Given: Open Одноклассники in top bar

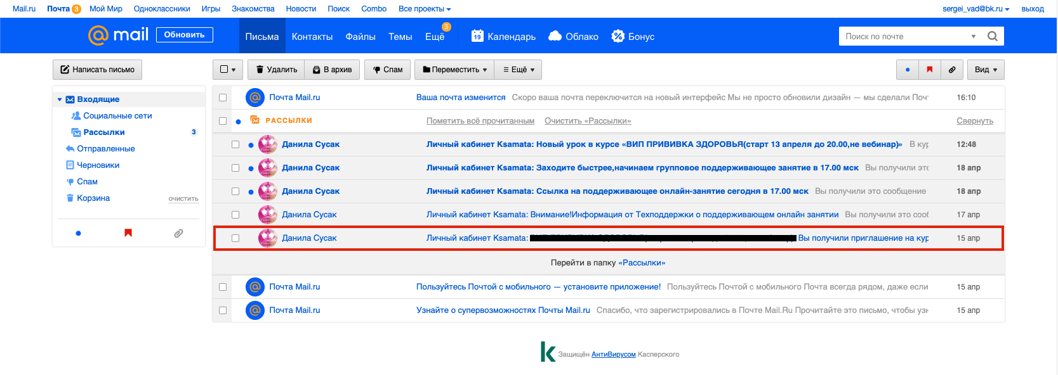Looking at the screenshot, I should coord(162,9).
